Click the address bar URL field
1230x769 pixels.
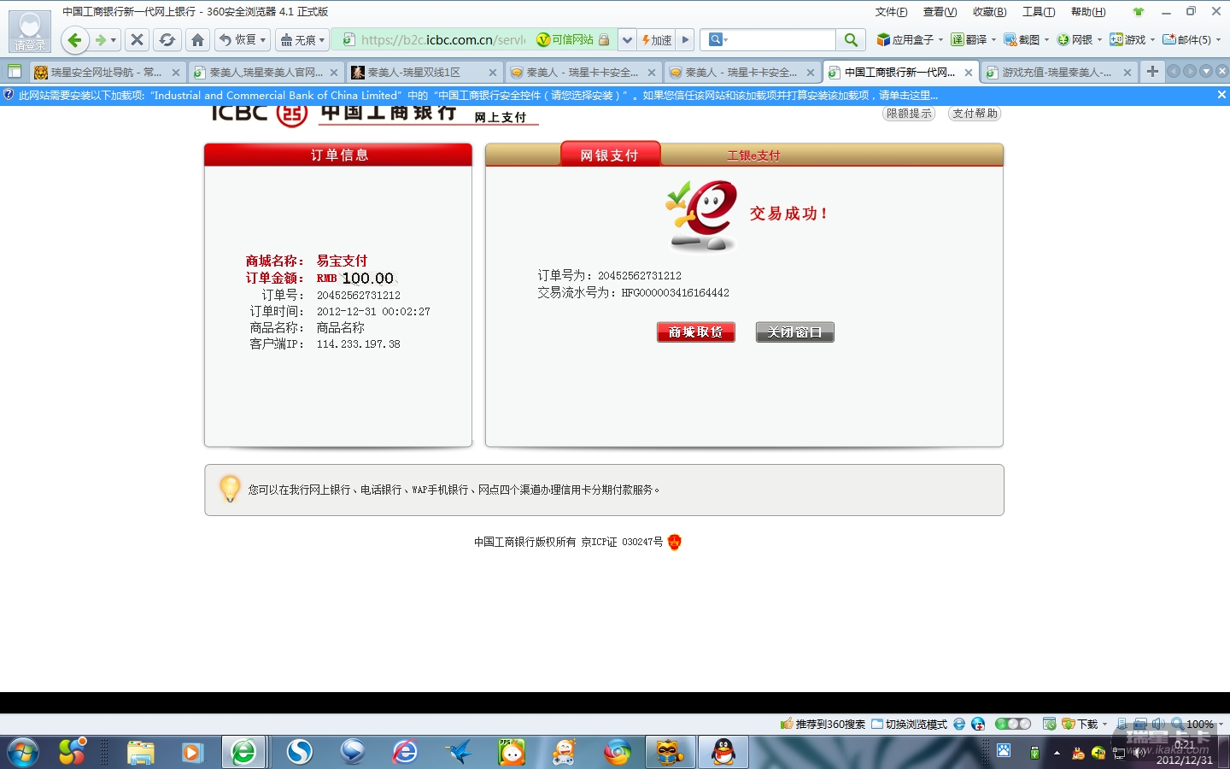[x=443, y=40]
